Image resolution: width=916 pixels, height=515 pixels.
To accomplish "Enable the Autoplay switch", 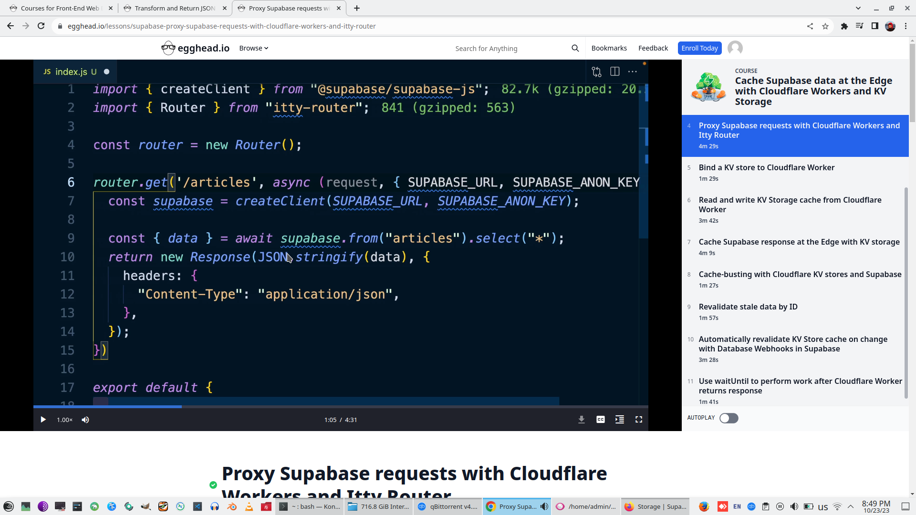I will coord(729,418).
